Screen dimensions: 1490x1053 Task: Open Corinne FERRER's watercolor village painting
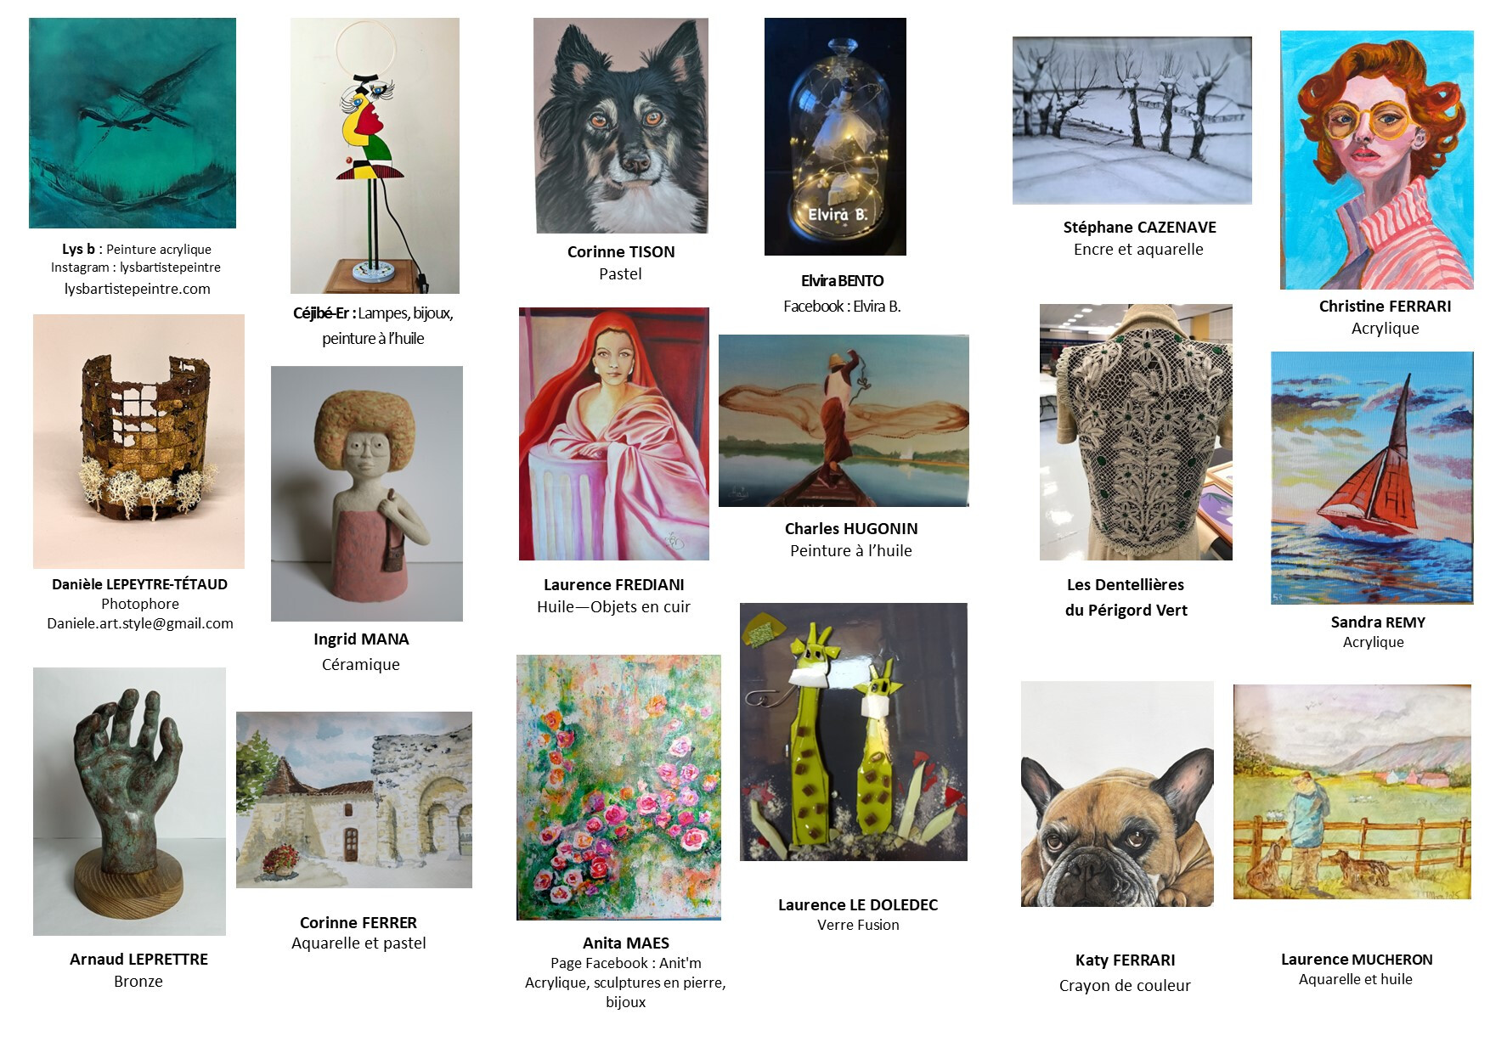pyautogui.click(x=354, y=800)
